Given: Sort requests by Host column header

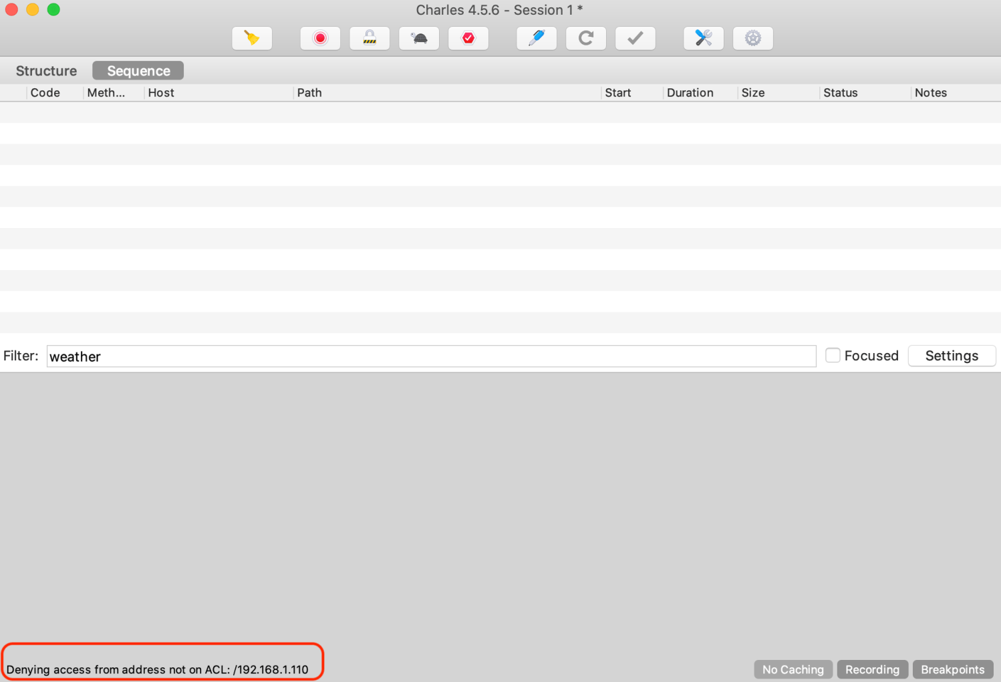Looking at the screenshot, I should click(x=161, y=93).
